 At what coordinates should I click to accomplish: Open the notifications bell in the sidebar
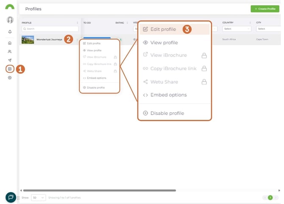(10, 32)
